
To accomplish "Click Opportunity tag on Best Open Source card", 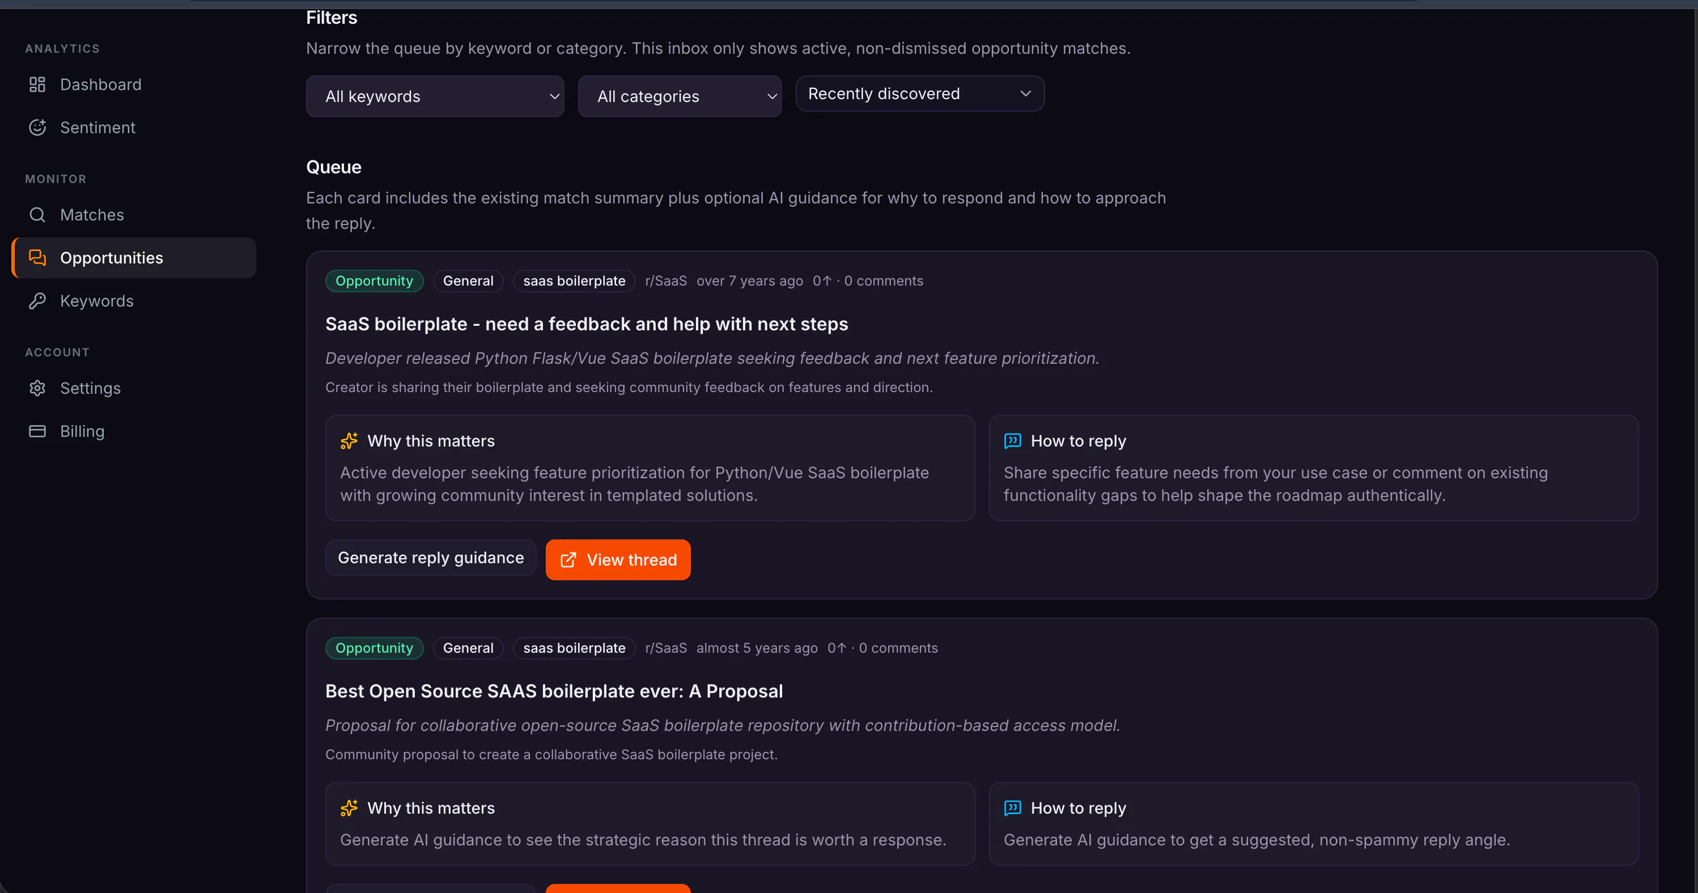I will tap(373, 648).
